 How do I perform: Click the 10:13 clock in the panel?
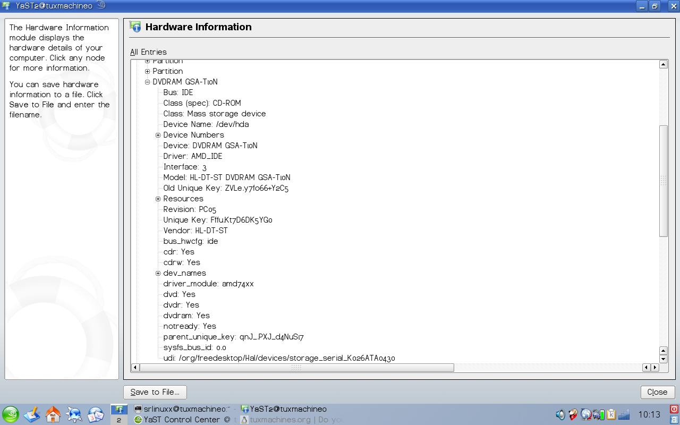click(x=649, y=414)
